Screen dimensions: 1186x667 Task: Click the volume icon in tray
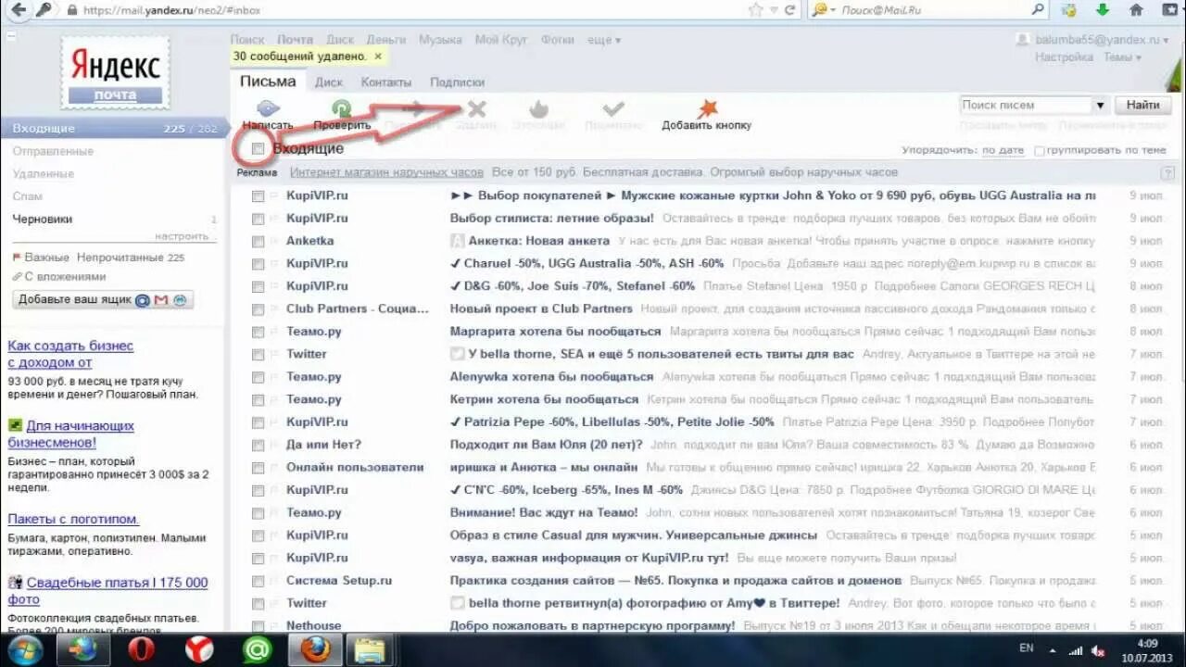pyautogui.click(x=1097, y=650)
